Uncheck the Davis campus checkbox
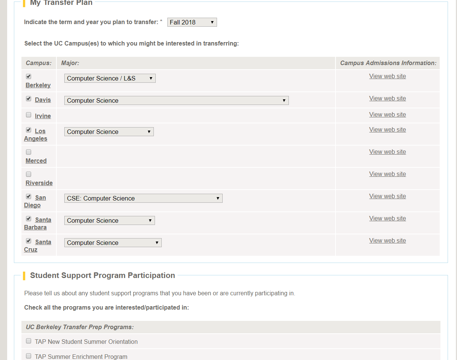This screenshot has height=360, width=457. click(x=29, y=99)
